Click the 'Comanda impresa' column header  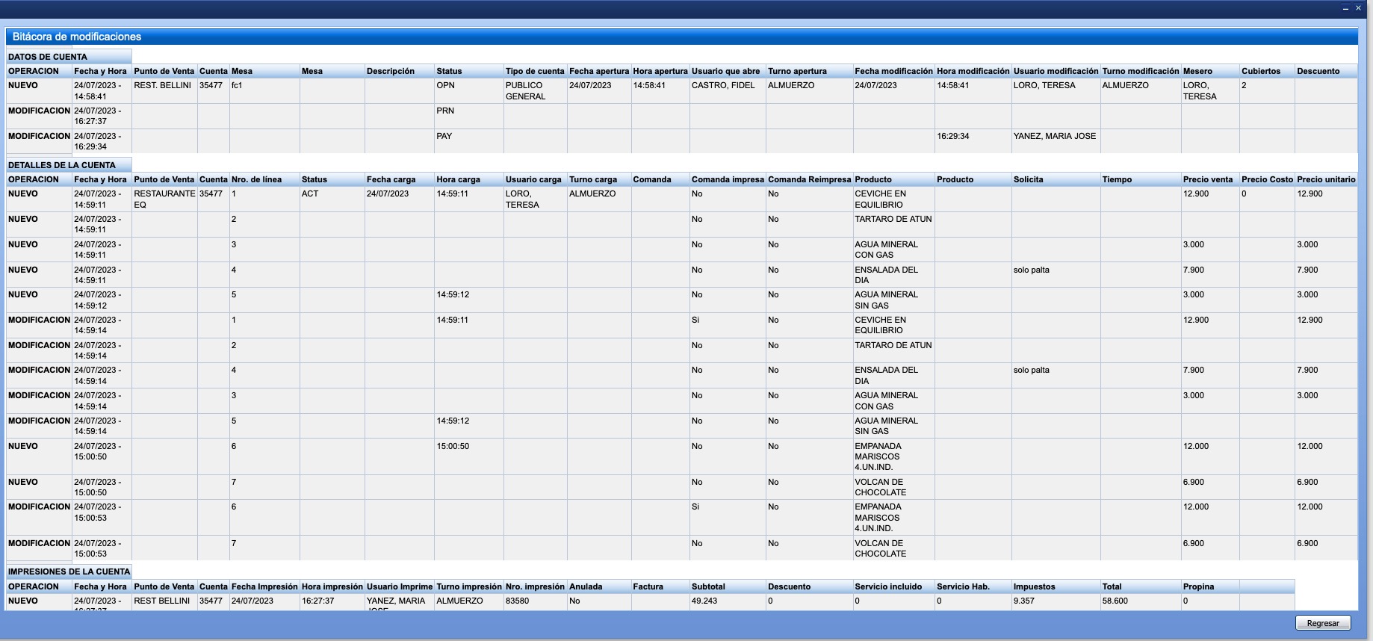click(728, 179)
